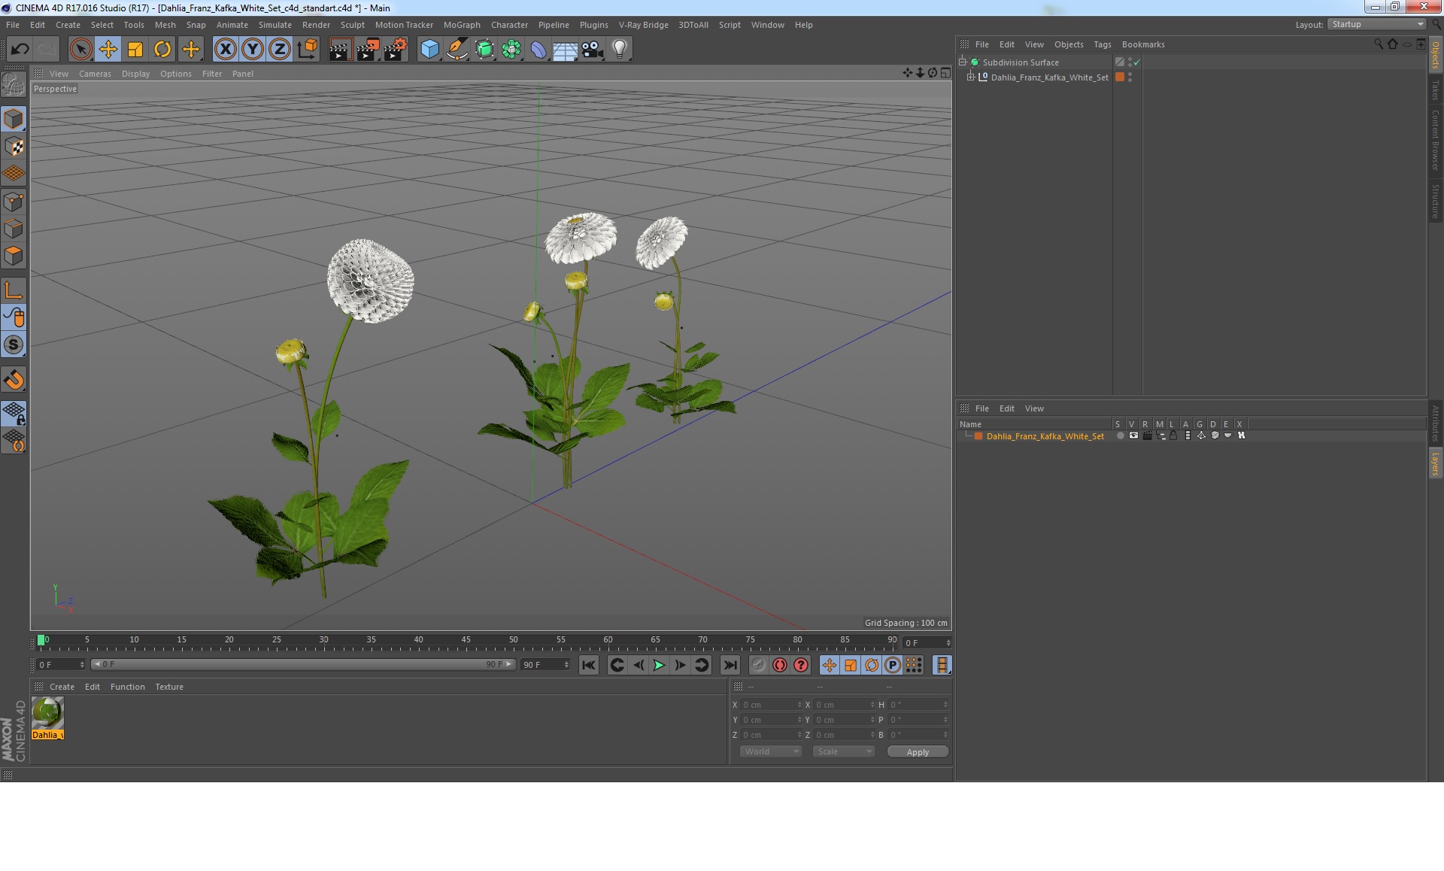Toggle layer Render for Dahlia layer
Image resolution: width=1444 pixels, height=871 pixels.
click(1147, 435)
